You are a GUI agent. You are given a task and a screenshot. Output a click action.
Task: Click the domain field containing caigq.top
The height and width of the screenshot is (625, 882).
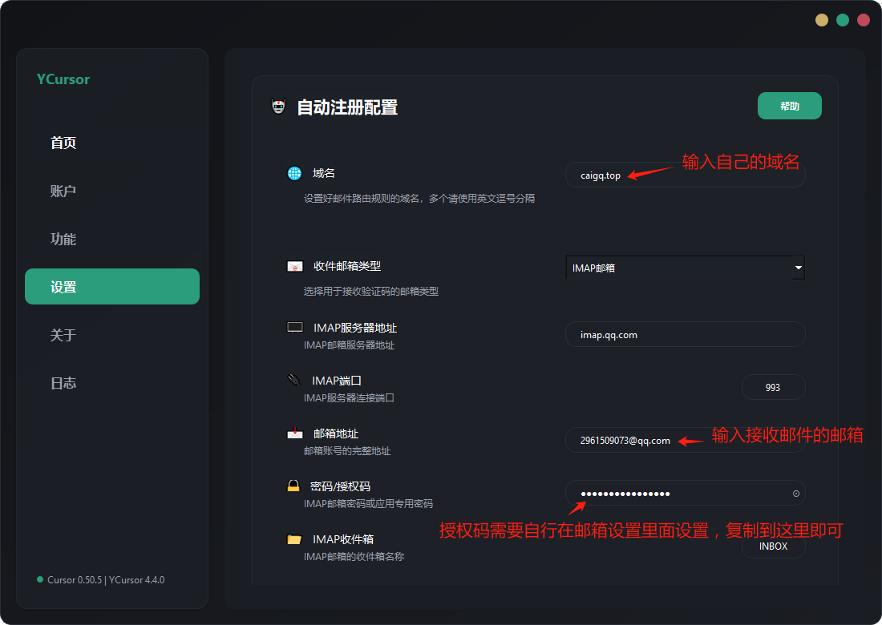[x=600, y=175]
